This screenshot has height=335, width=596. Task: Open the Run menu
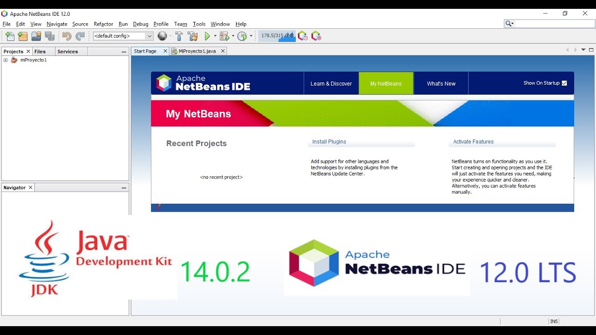123,24
